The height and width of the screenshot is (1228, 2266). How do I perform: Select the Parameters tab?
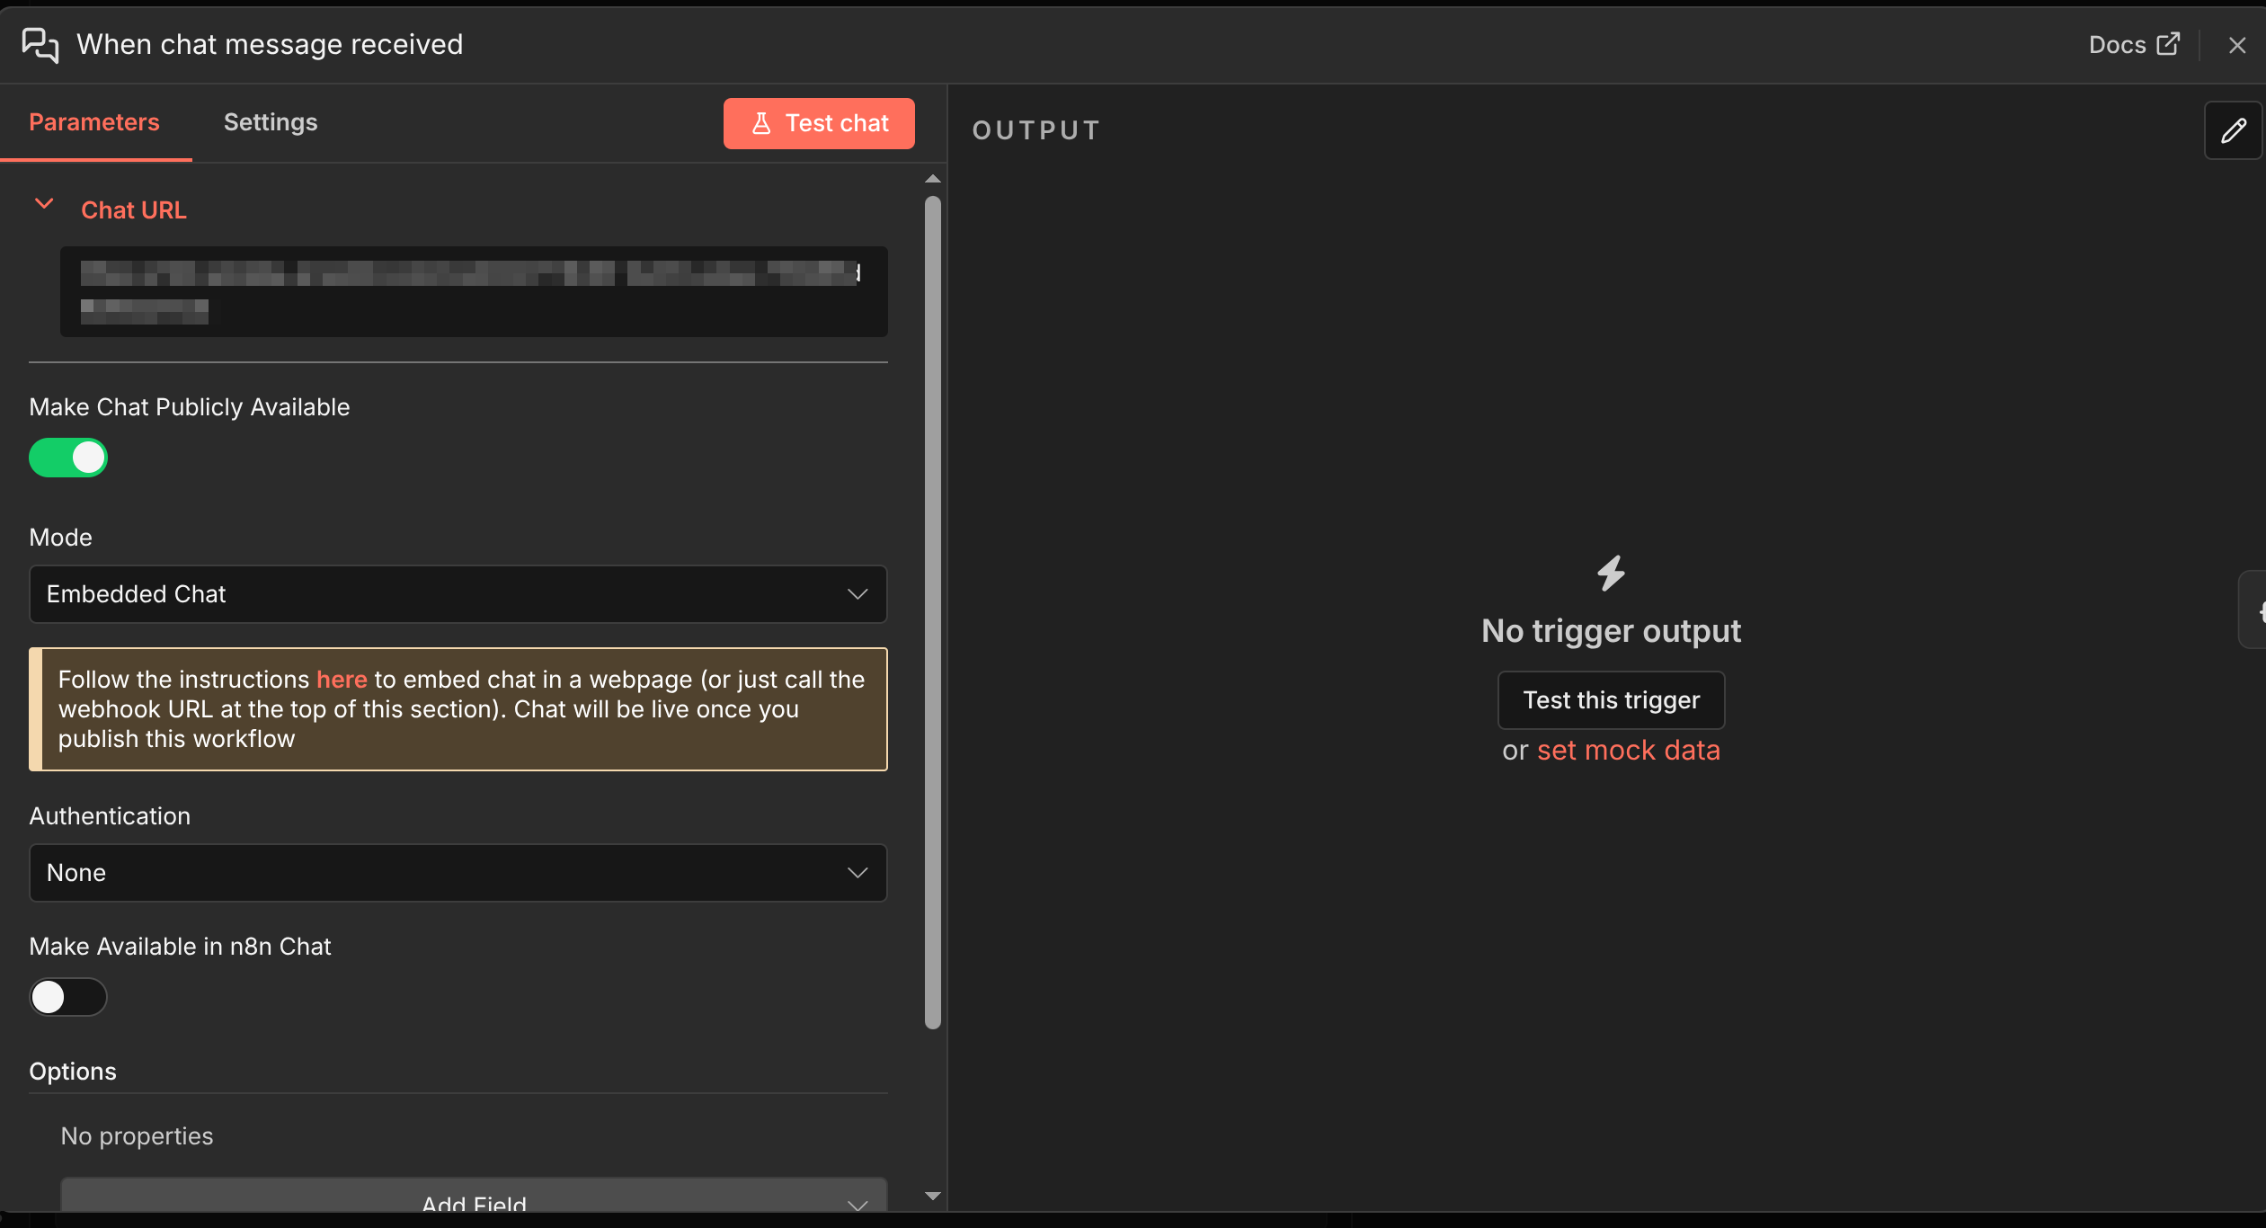[94, 123]
